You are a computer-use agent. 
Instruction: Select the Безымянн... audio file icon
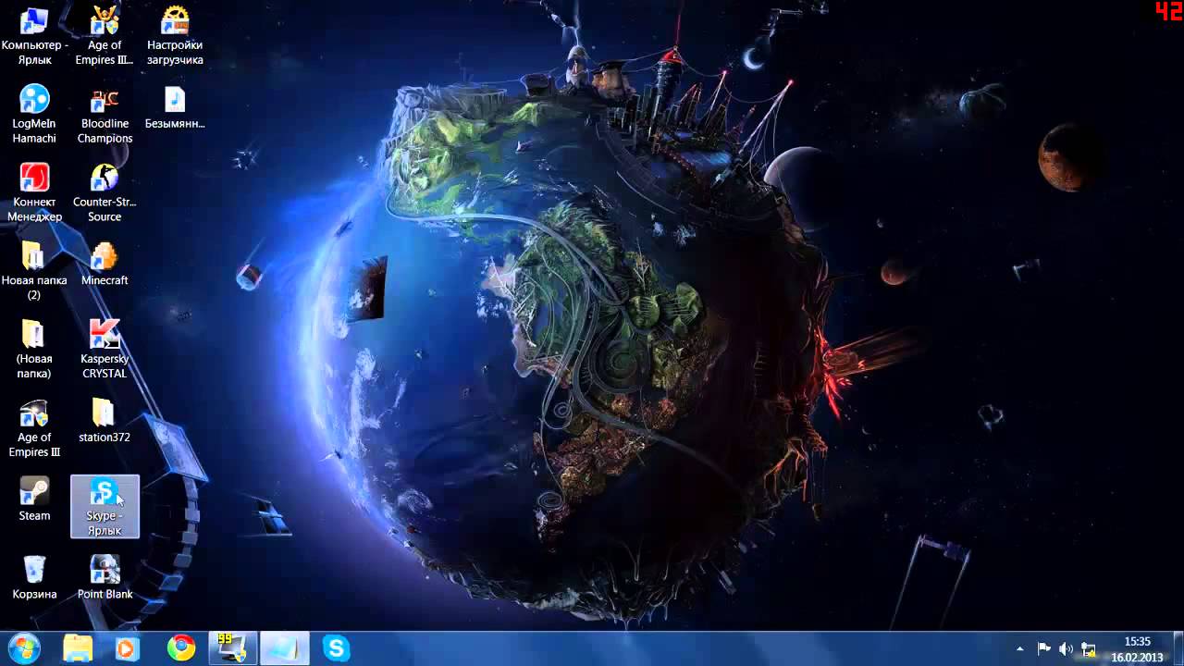point(175,108)
